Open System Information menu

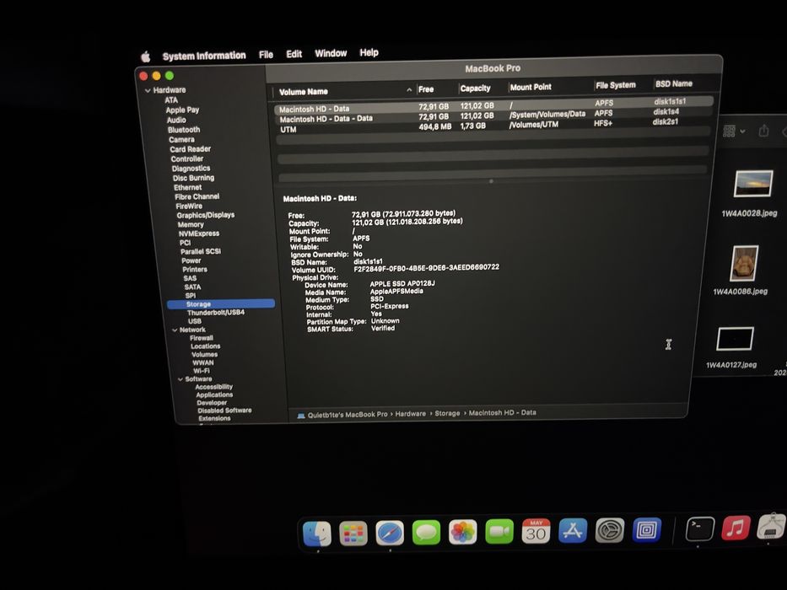pos(204,56)
